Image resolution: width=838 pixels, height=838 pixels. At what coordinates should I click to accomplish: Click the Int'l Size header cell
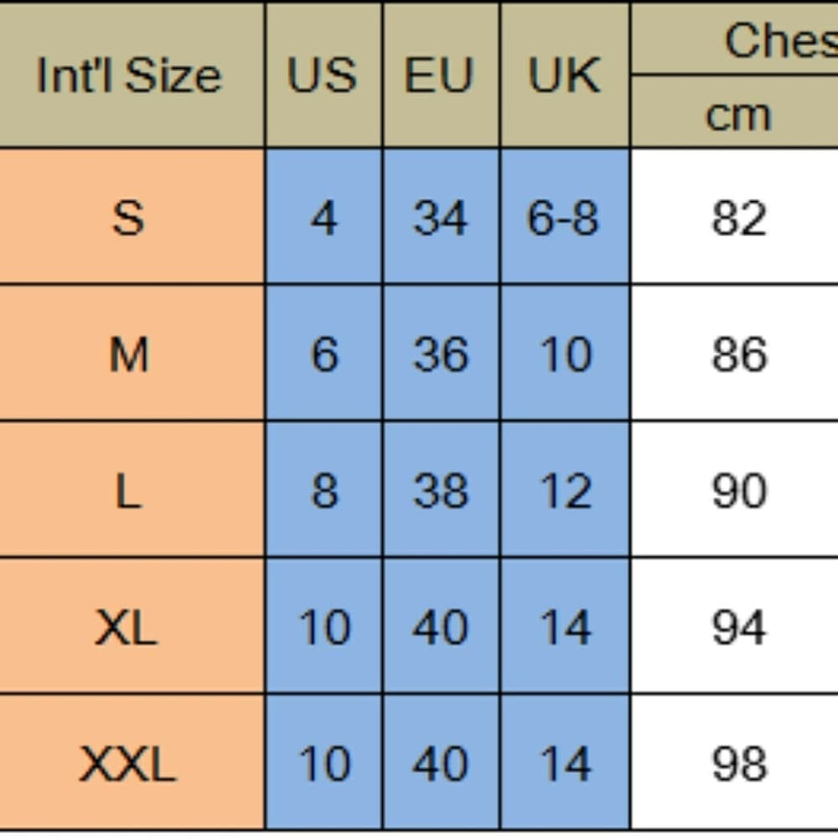[132, 75]
